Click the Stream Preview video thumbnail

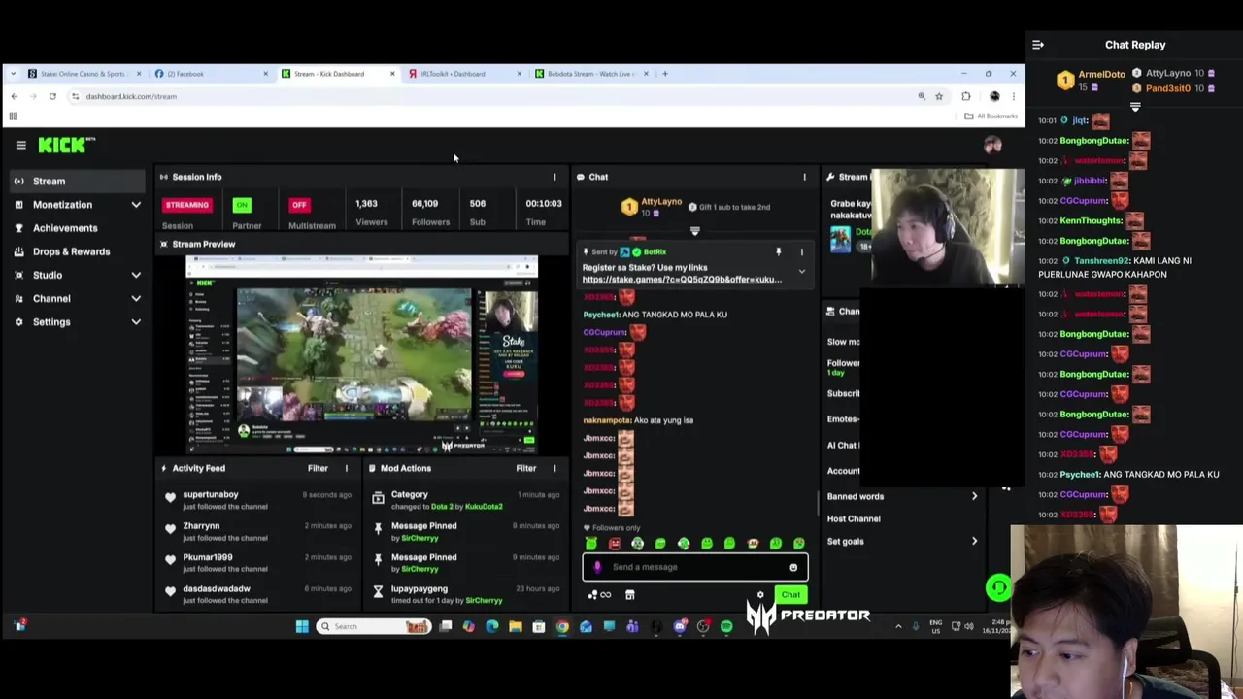point(361,354)
